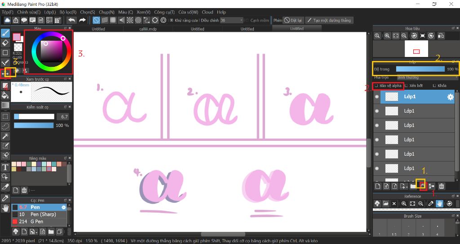Image resolution: width=460 pixels, height=244 pixels.
Task: Hide the selected top Lớp1 layer
Action: [x=377, y=97]
